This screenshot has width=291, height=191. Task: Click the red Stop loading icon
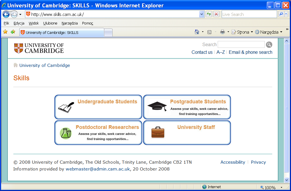point(216,14)
